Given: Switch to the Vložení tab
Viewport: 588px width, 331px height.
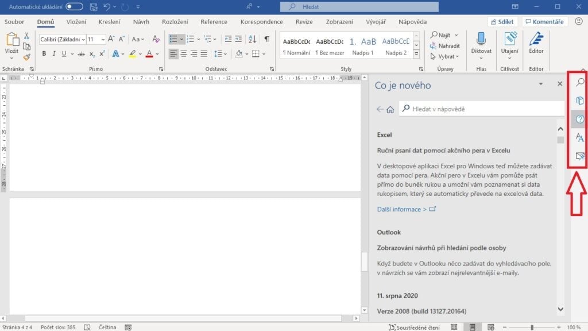Looking at the screenshot, I should coord(76,22).
